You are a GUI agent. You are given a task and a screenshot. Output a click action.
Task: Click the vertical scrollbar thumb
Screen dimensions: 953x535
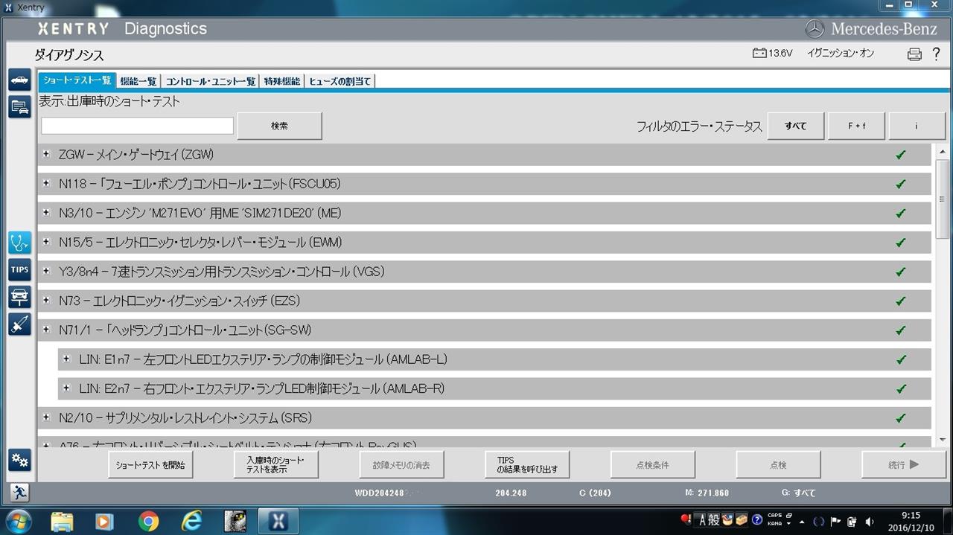tap(943, 198)
